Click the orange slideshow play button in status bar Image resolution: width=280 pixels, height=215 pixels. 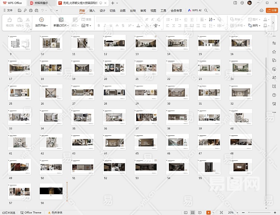tap(208, 212)
